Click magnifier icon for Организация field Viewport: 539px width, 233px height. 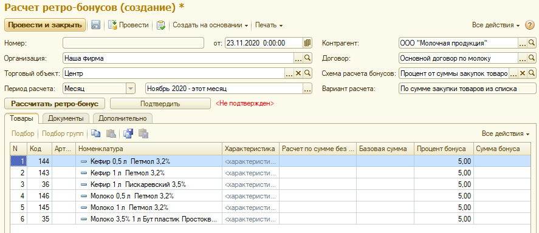click(307, 58)
